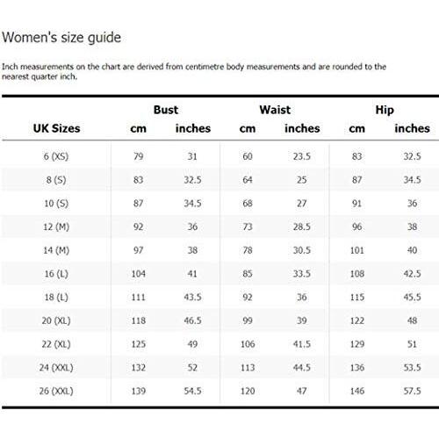
Task: Click the Bust column group header
Action: click(x=166, y=110)
